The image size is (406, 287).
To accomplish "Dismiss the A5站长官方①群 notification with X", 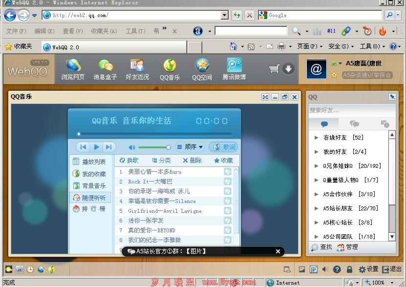I will click(278, 251).
